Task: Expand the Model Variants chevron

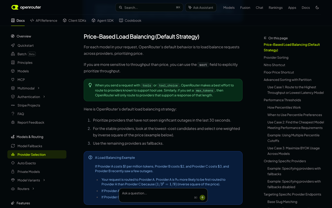Action: pyautogui.click(x=44, y=180)
